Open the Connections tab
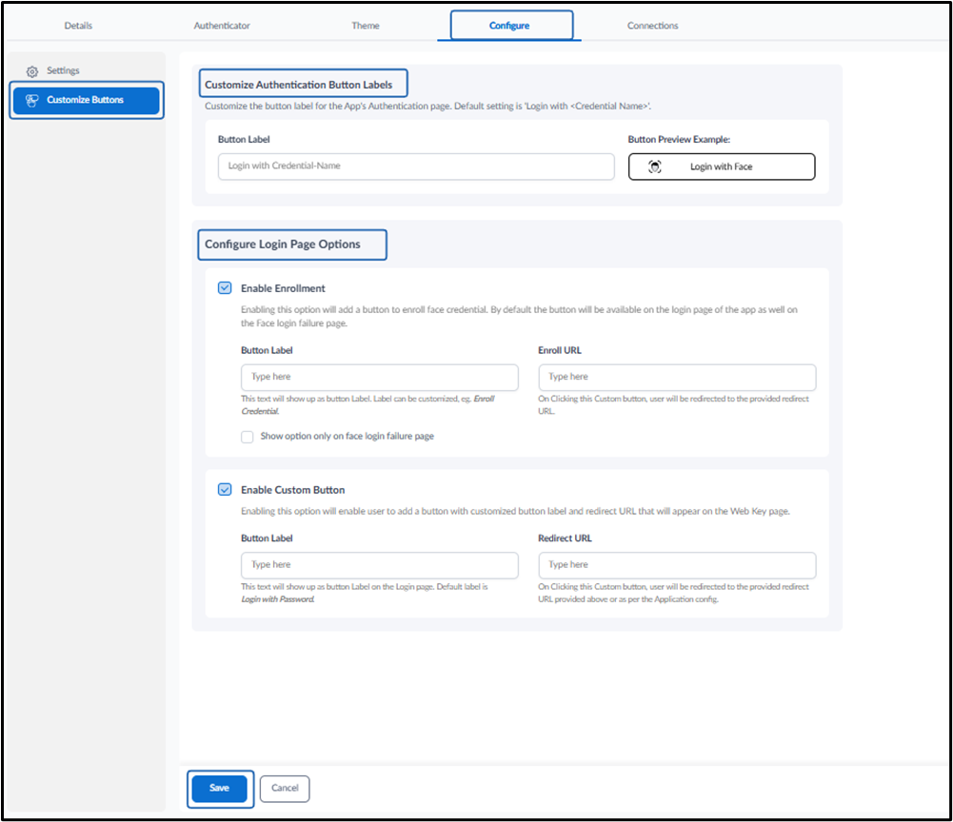This screenshot has height=822, width=953. click(x=653, y=26)
